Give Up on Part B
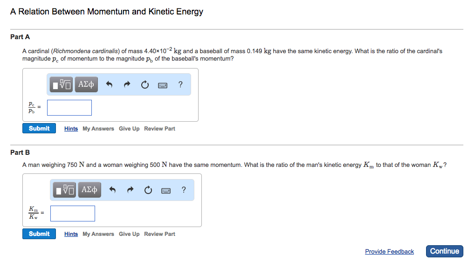The image size is (468, 276). (129, 234)
